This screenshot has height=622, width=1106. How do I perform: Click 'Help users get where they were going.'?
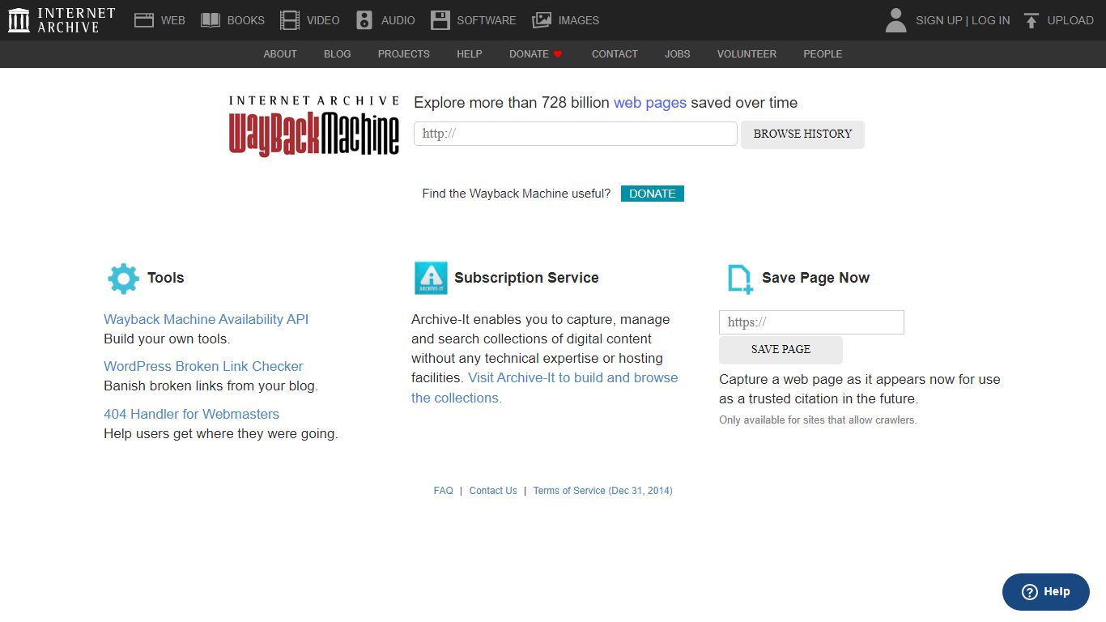[x=221, y=434]
